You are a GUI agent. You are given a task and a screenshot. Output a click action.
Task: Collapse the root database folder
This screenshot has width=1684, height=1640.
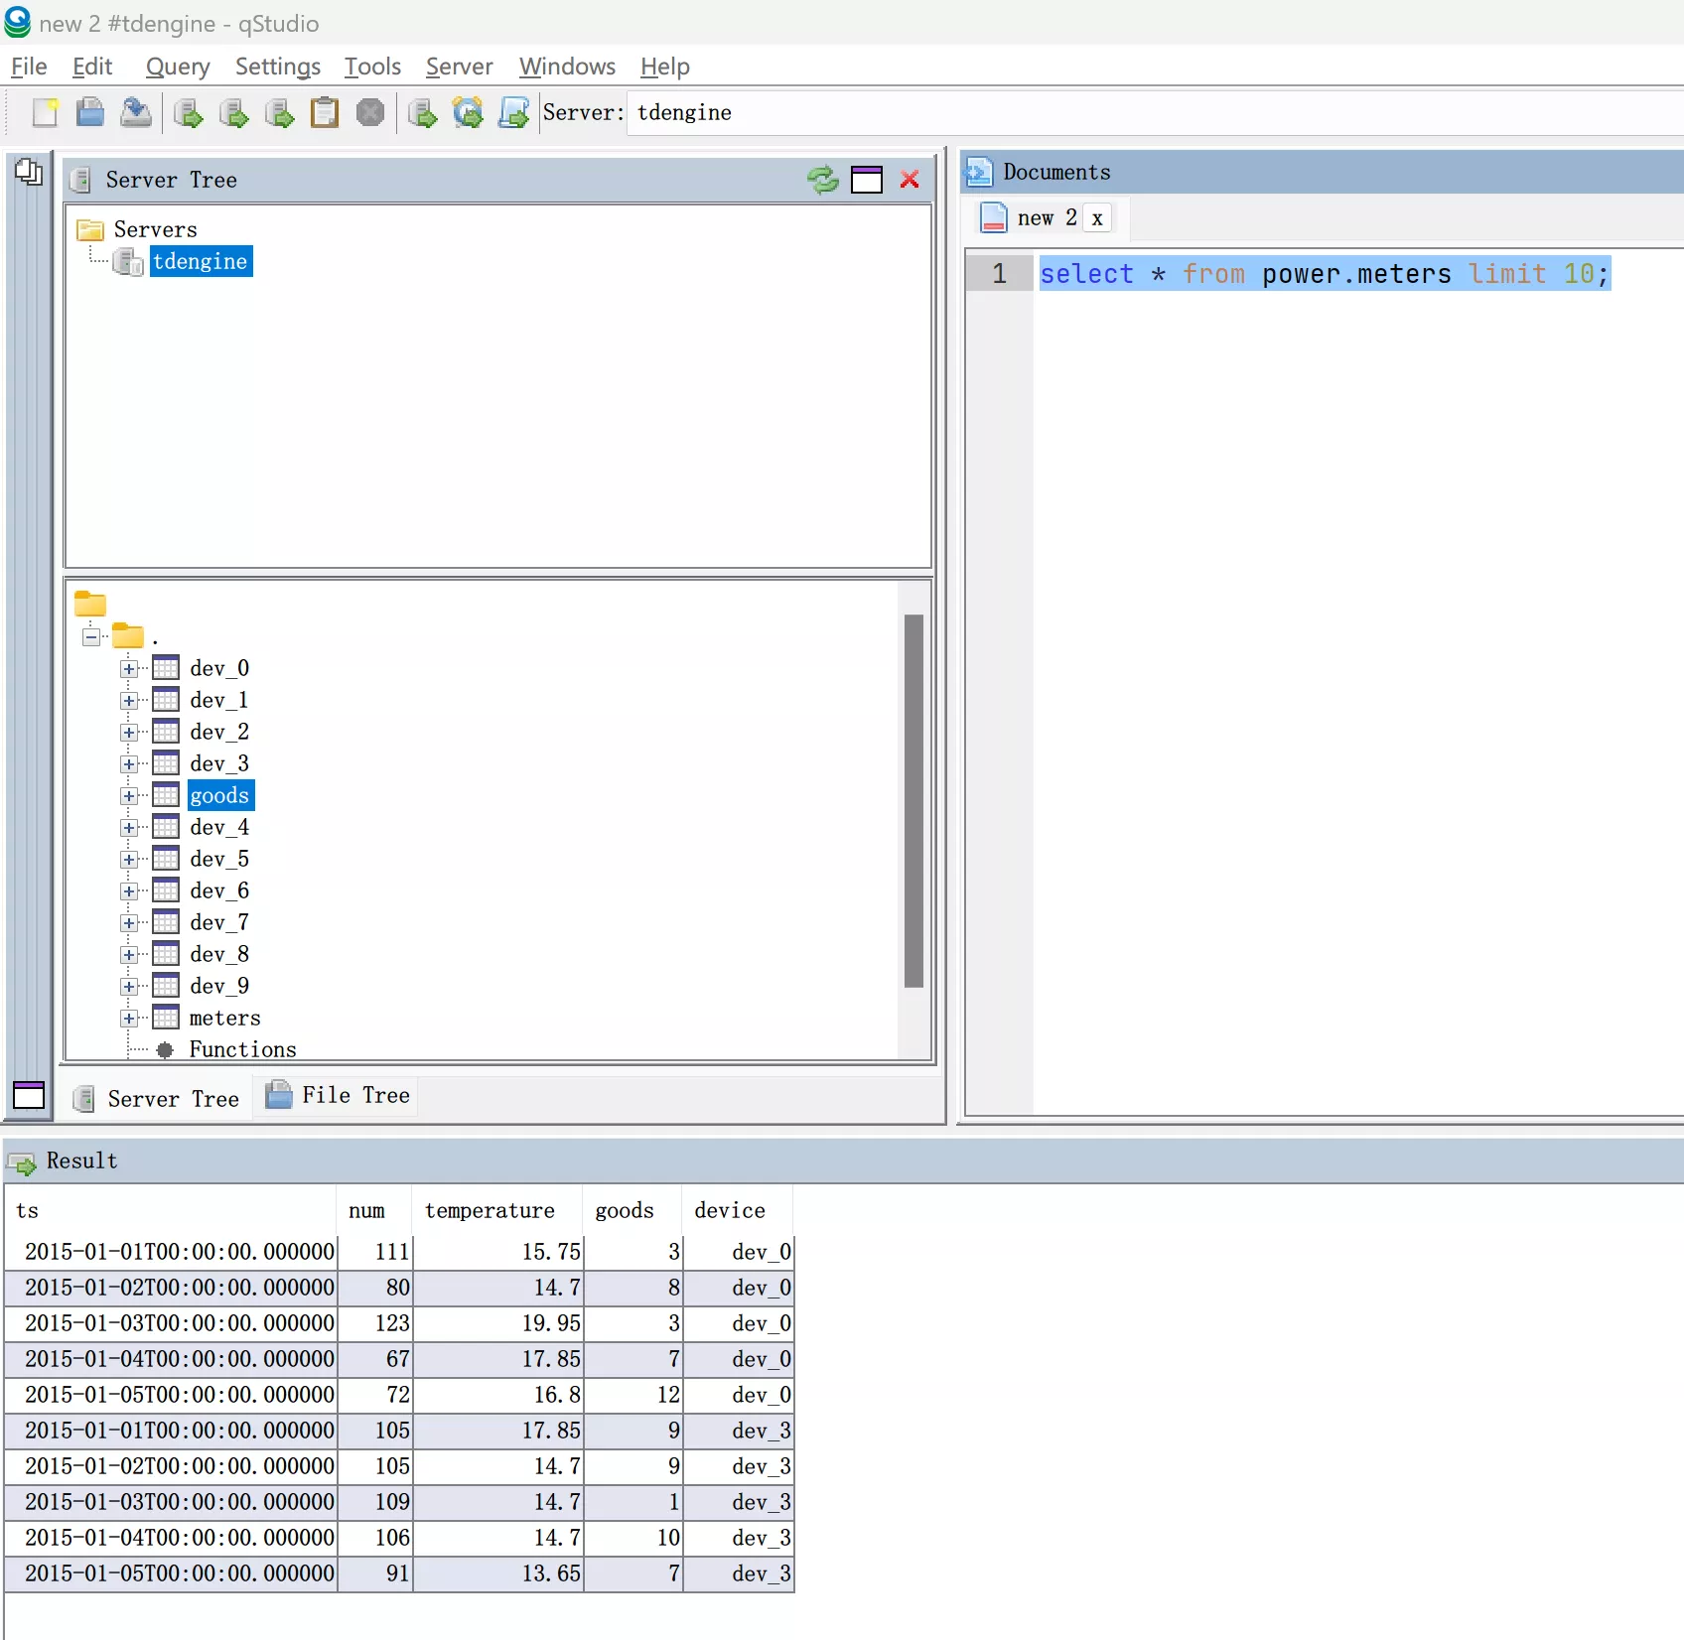pyautogui.click(x=90, y=636)
